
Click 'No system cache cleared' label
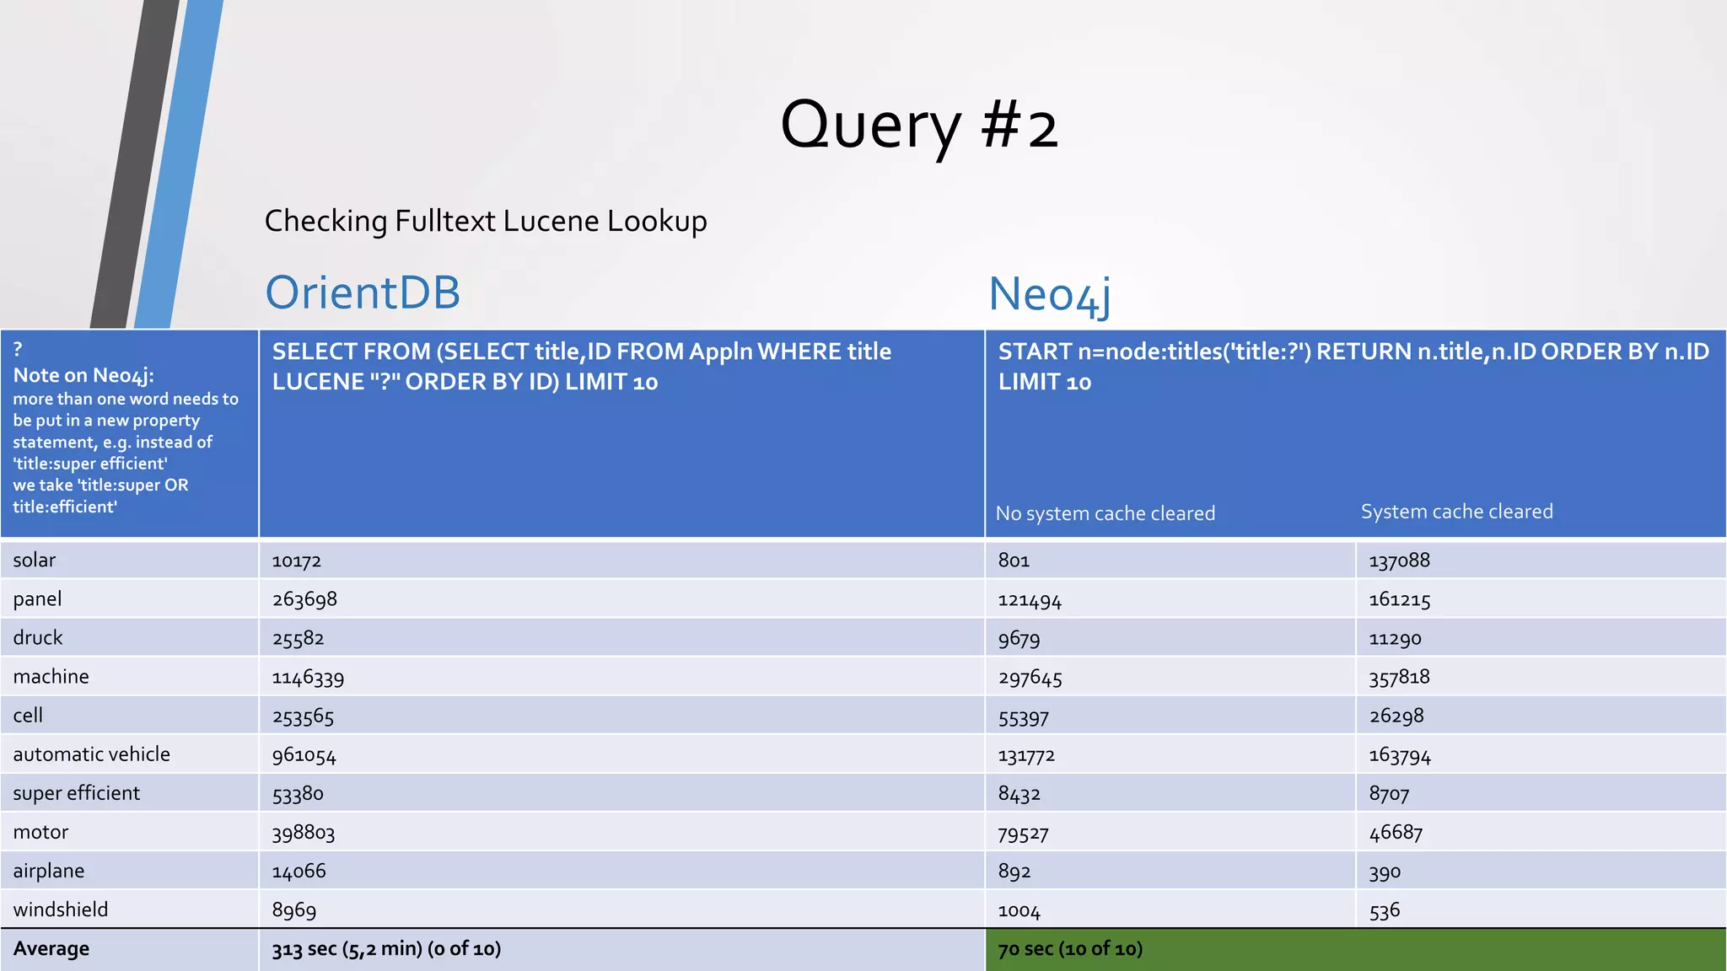pos(1106,513)
